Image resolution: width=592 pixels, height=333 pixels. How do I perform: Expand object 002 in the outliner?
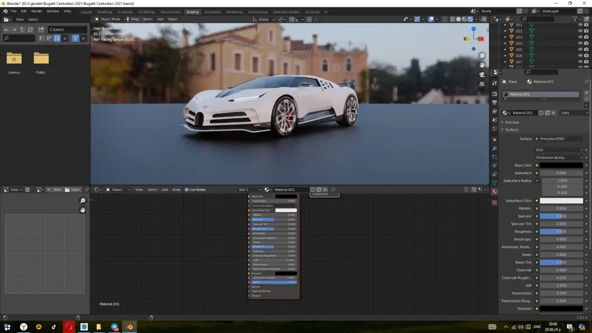click(x=505, y=31)
